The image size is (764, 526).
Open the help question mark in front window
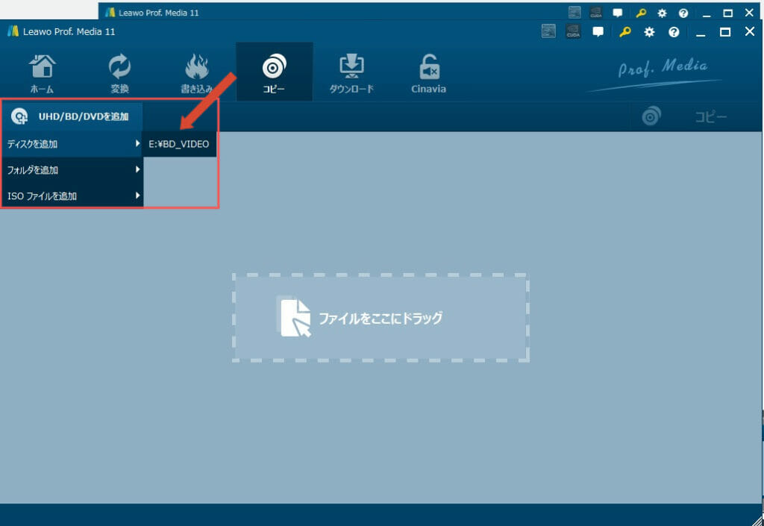coord(674,32)
